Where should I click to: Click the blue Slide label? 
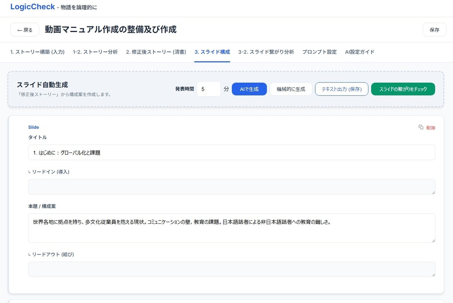(33, 127)
